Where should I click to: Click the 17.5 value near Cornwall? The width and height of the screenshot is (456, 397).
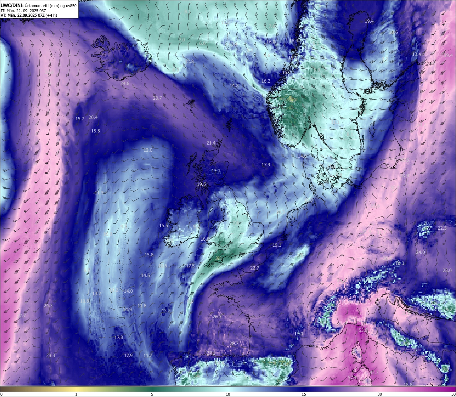[190, 266]
